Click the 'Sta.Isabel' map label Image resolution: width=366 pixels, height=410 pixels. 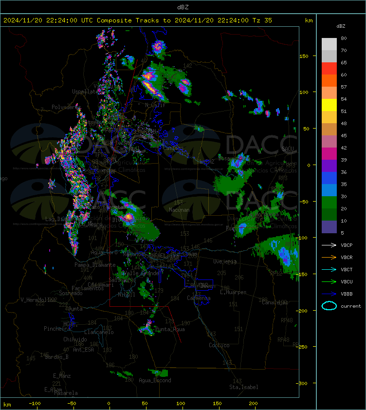click(244, 387)
